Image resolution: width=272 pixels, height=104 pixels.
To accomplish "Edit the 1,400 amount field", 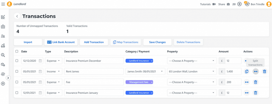I will 233,71.
